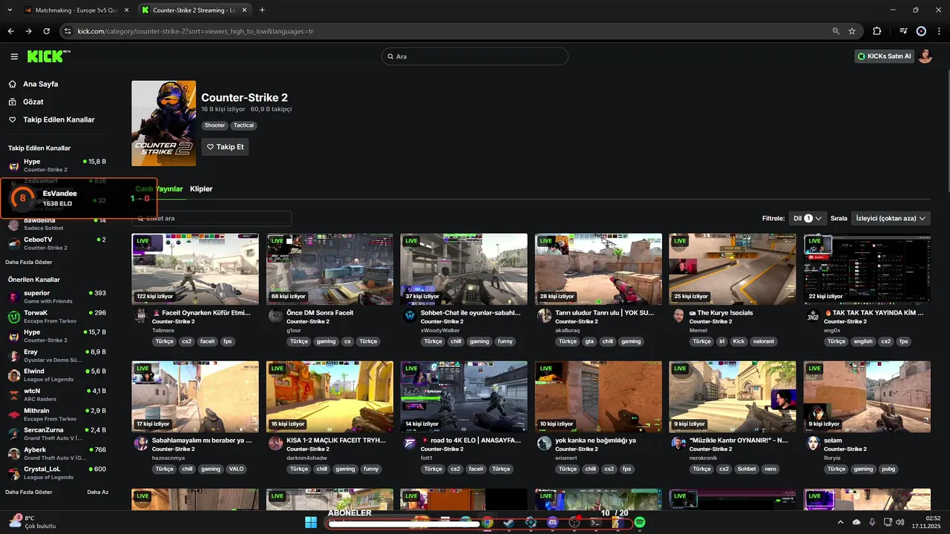950x534 pixels.
Task: Open Talimera streamer avatar
Action: [x=140, y=316]
